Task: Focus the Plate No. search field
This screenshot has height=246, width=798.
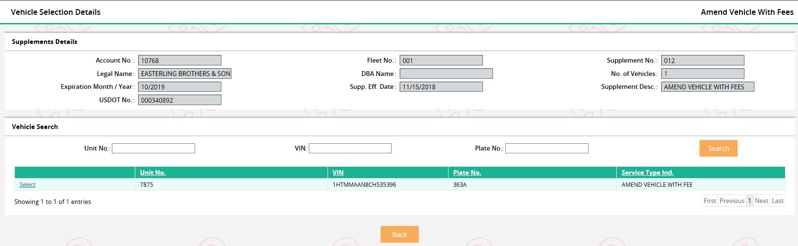Action: pyautogui.click(x=547, y=148)
